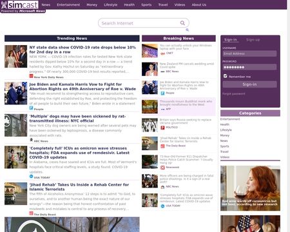Open the Sports menu item

[x=146, y=5]
